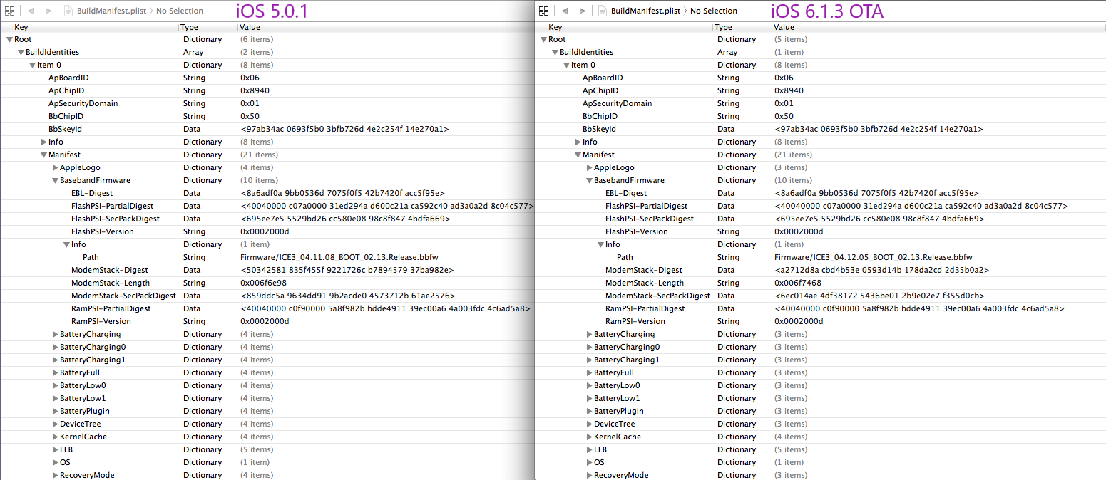Expand BatteryFull in the left pane
This screenshot has height=480, width=1106.
click(55, 372)
